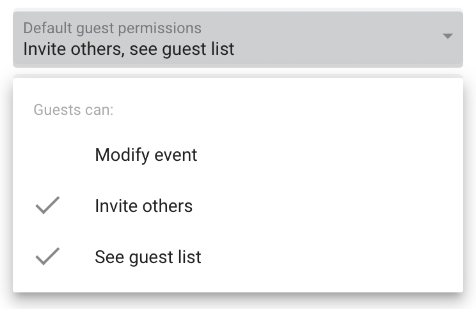Click the 'Default guest permissions' field label
This screenshot has height=309, width=476.
click(x=112, y=28)
